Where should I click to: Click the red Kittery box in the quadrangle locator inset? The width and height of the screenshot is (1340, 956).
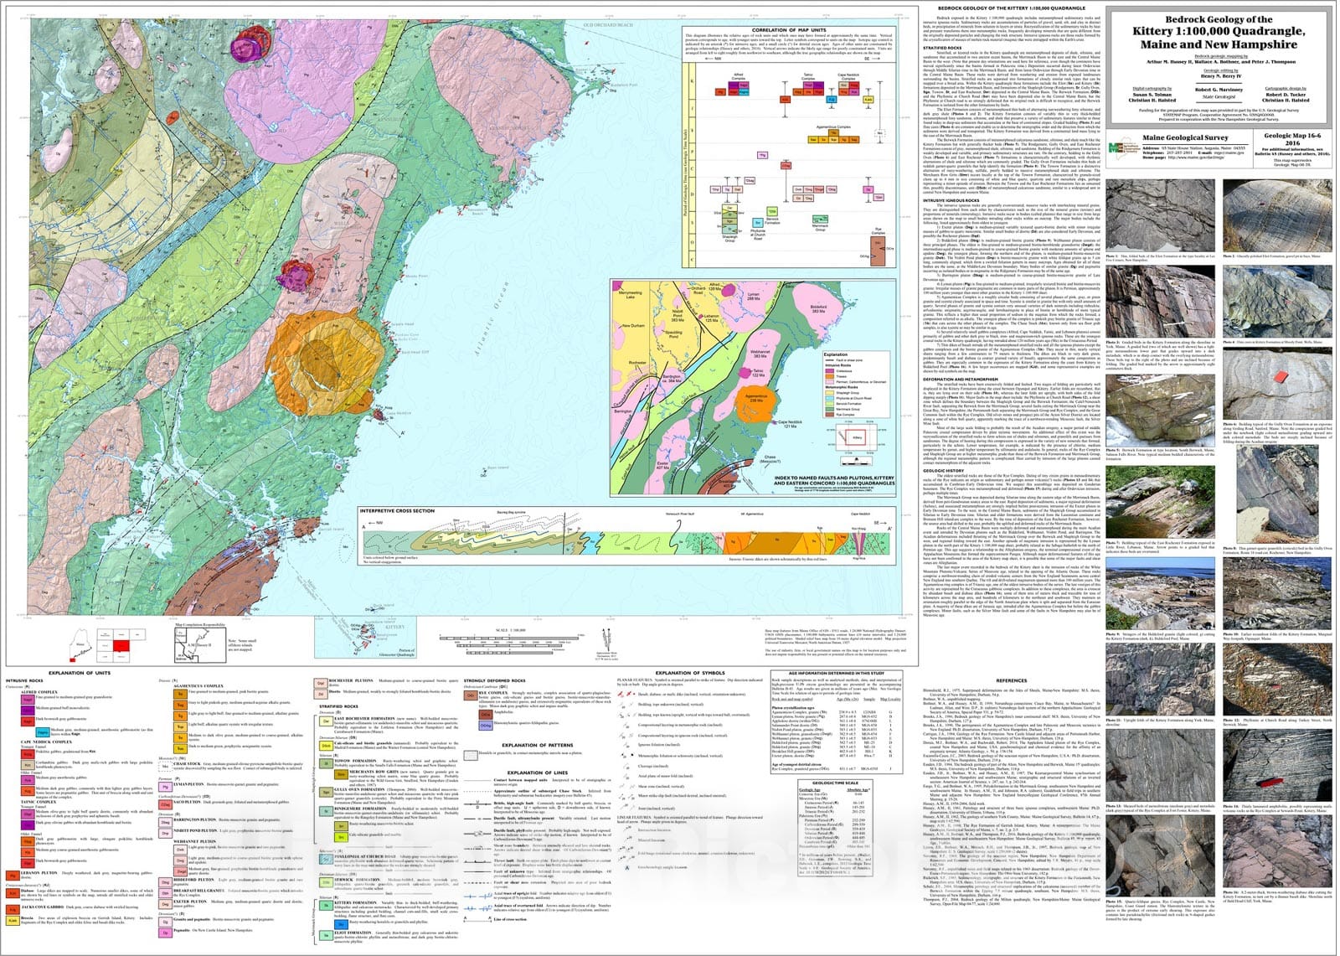[855, 437]
